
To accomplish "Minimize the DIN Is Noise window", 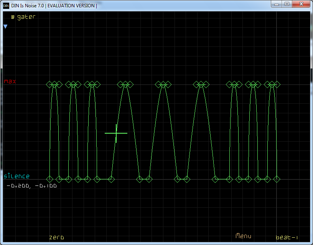I will point(276,4).
